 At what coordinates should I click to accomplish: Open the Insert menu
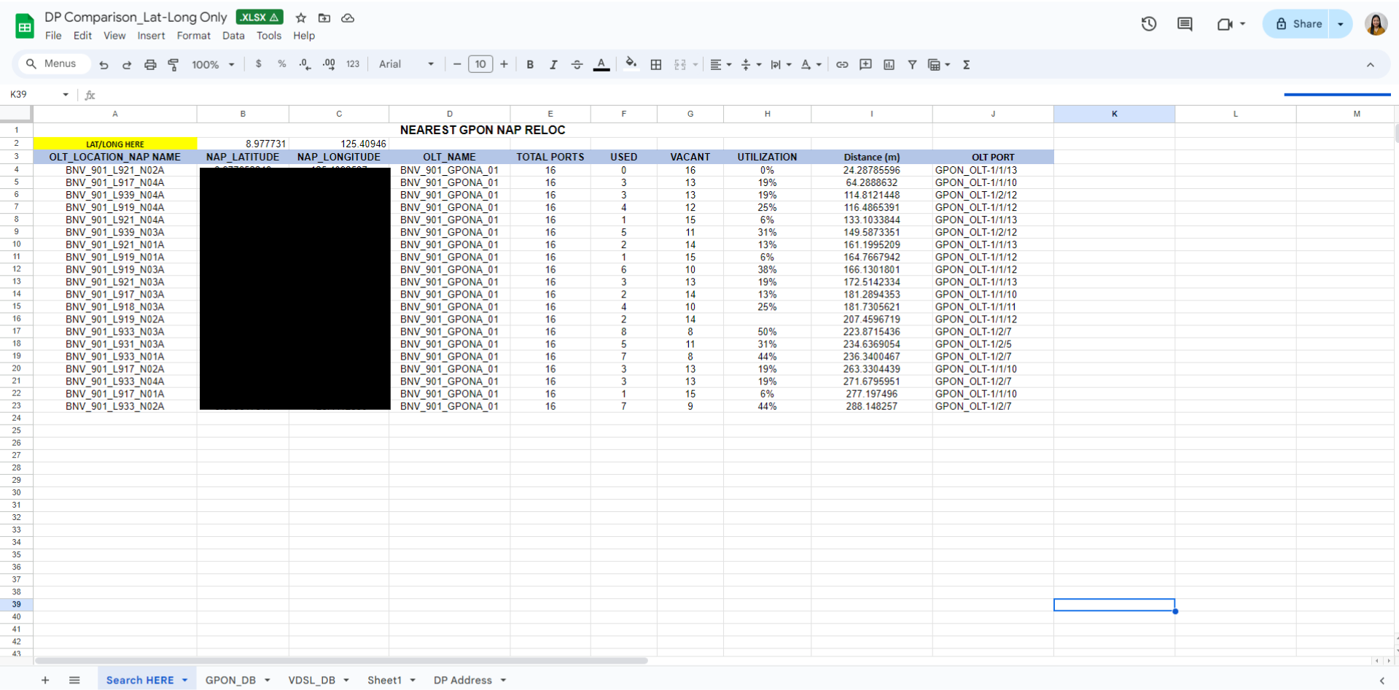tap(151, 36)
